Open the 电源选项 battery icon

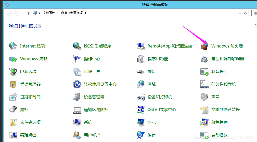(13, 72)
